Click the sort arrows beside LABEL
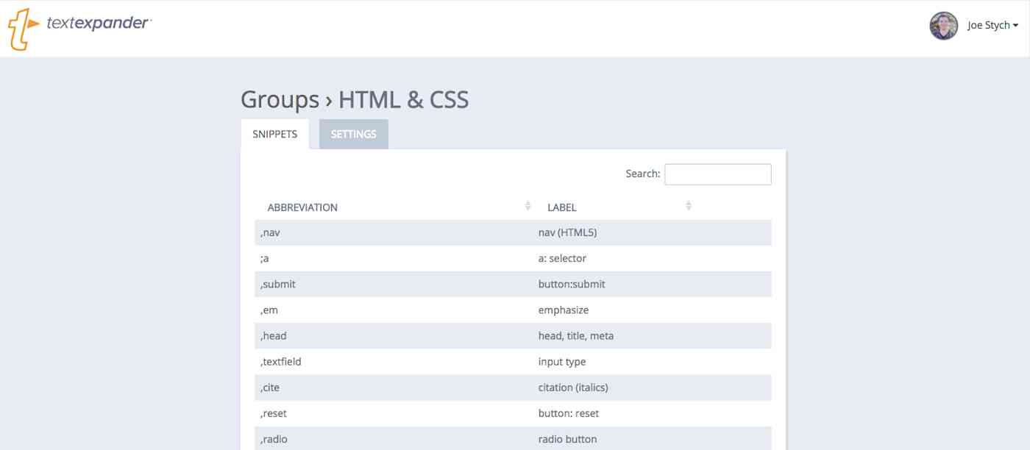The width and height of the screenshot is (1030, 450). pyautogui.click(x=689, y=206)
